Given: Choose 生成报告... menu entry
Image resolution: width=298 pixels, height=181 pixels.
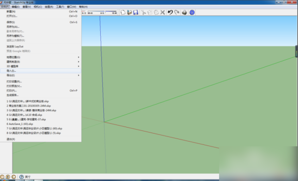Looking at the screenshot, I should (x=41, y=95).
